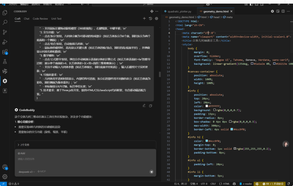This screenshot has height=186, width=293.
Task: Open color picker for #1a1a2e swatch
Action: [252, 64]
